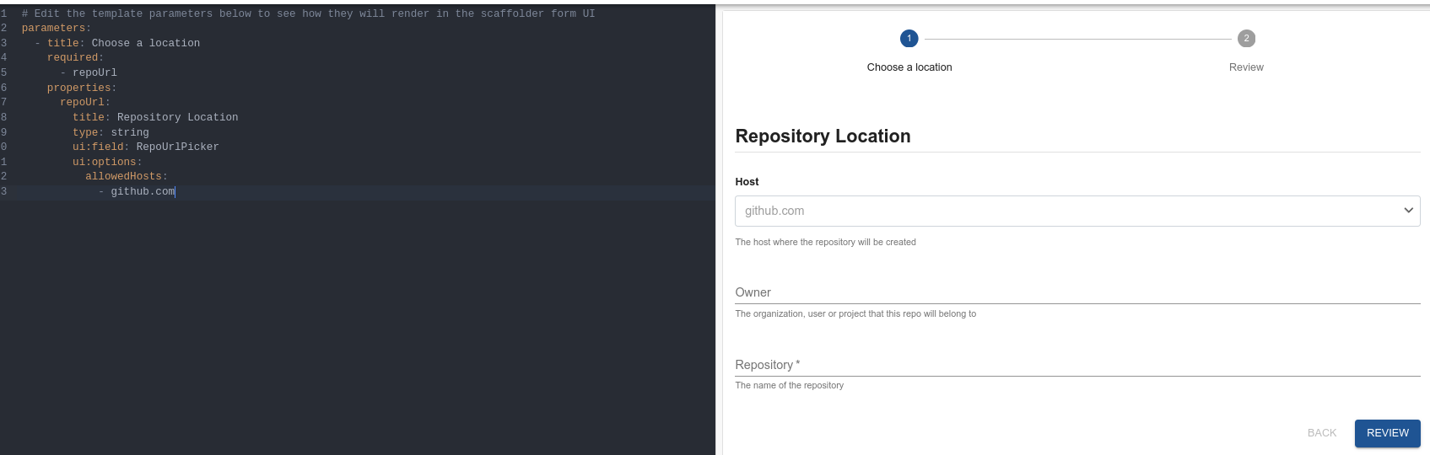Click the 'type: string' code line

click(x=111, y=132)
